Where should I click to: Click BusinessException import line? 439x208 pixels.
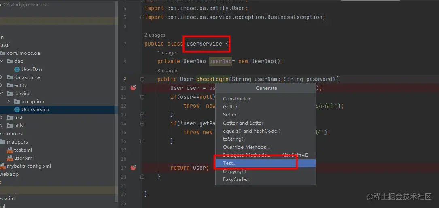(x=235, y=17)
